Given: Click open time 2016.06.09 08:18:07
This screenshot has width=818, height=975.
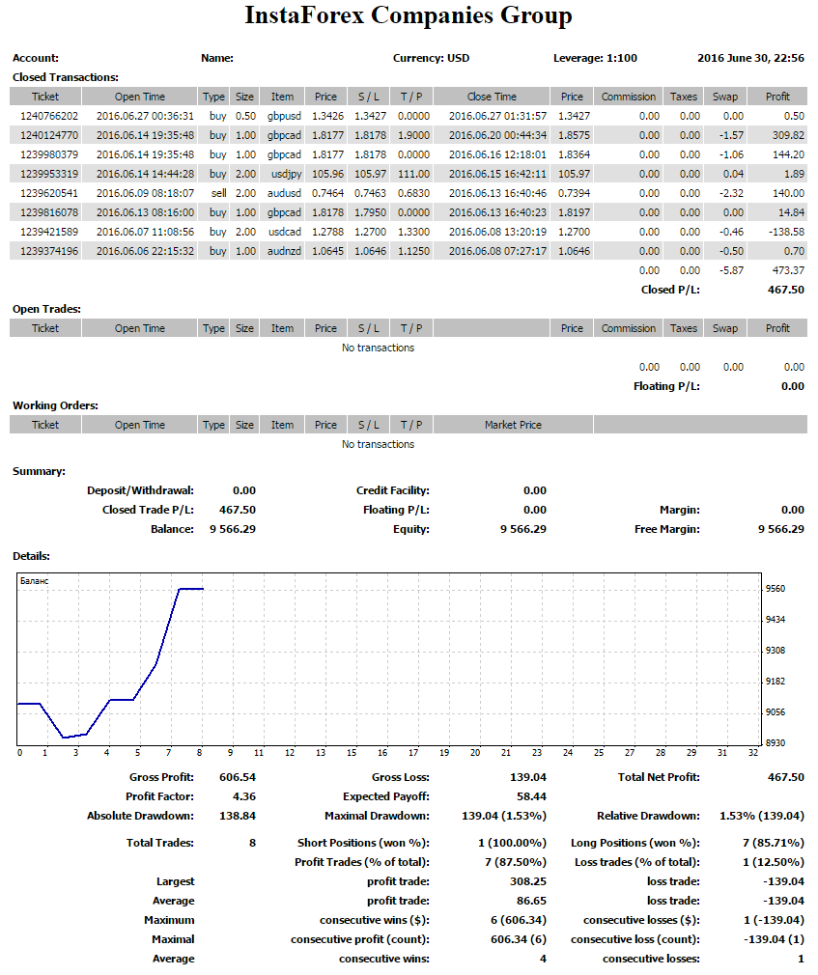Looking at the screenshot, I should tap(145, 193).
